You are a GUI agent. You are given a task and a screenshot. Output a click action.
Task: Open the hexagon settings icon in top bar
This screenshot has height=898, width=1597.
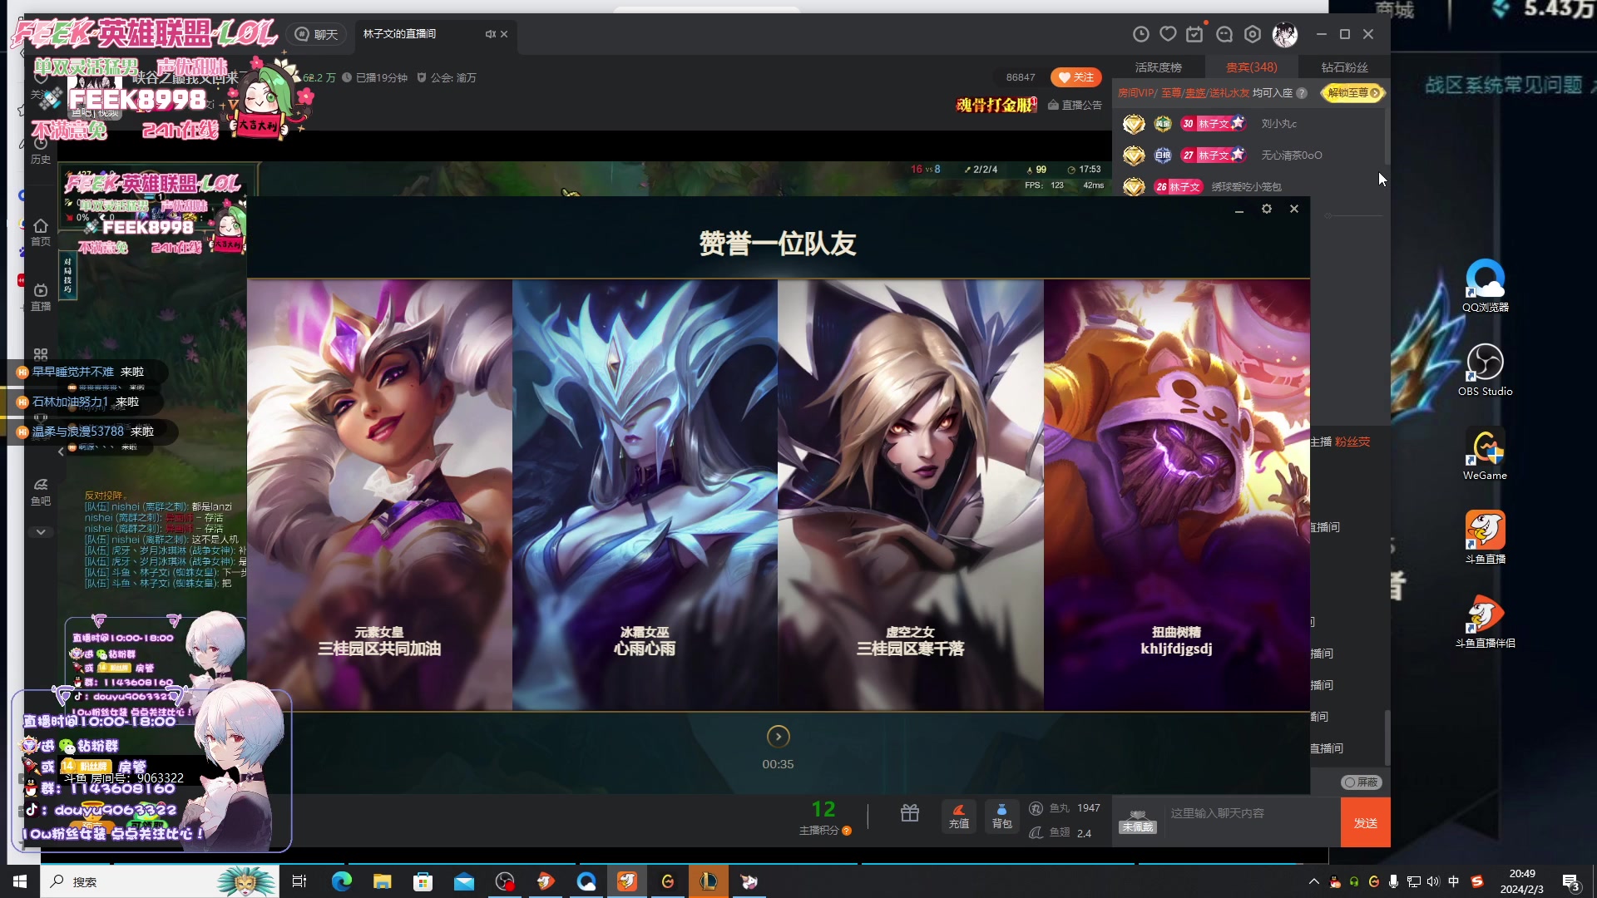[1253, 34]
